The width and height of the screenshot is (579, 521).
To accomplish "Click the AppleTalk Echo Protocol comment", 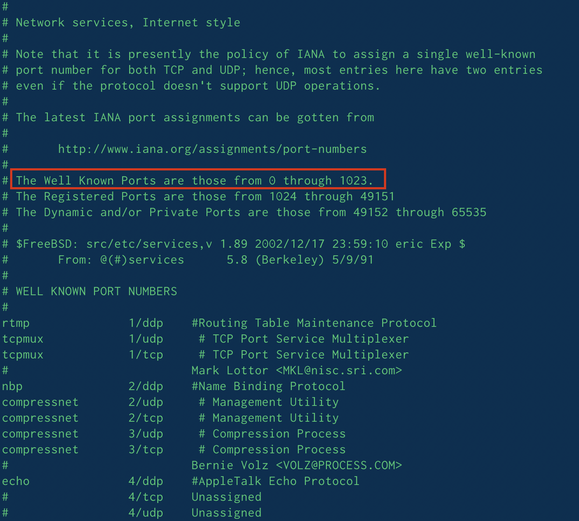I will 275,481.
